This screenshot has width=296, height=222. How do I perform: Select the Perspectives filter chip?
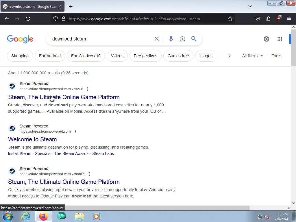tap(145, 56)
